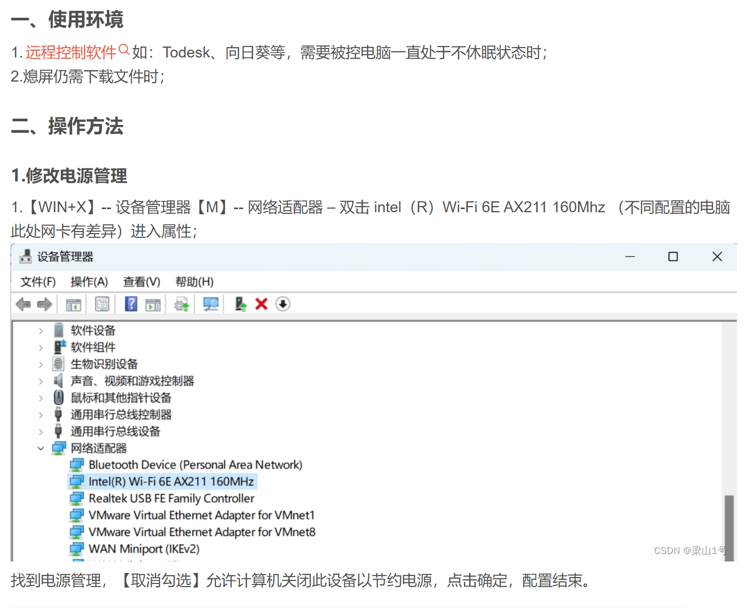Click the blue Help question-mark icon

[x=131, y=303]
